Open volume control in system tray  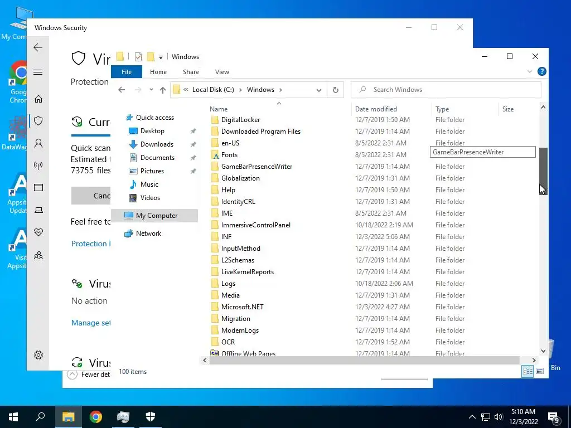point(499,417)
